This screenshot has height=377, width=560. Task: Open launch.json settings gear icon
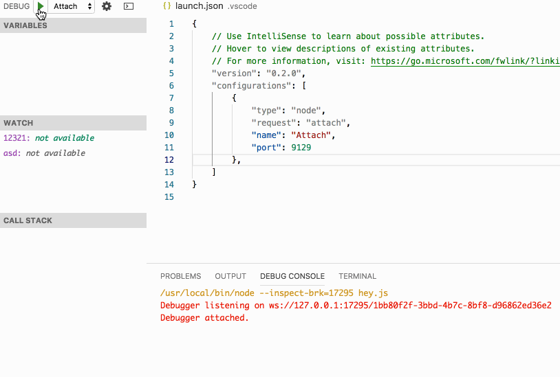pos(107,6)
